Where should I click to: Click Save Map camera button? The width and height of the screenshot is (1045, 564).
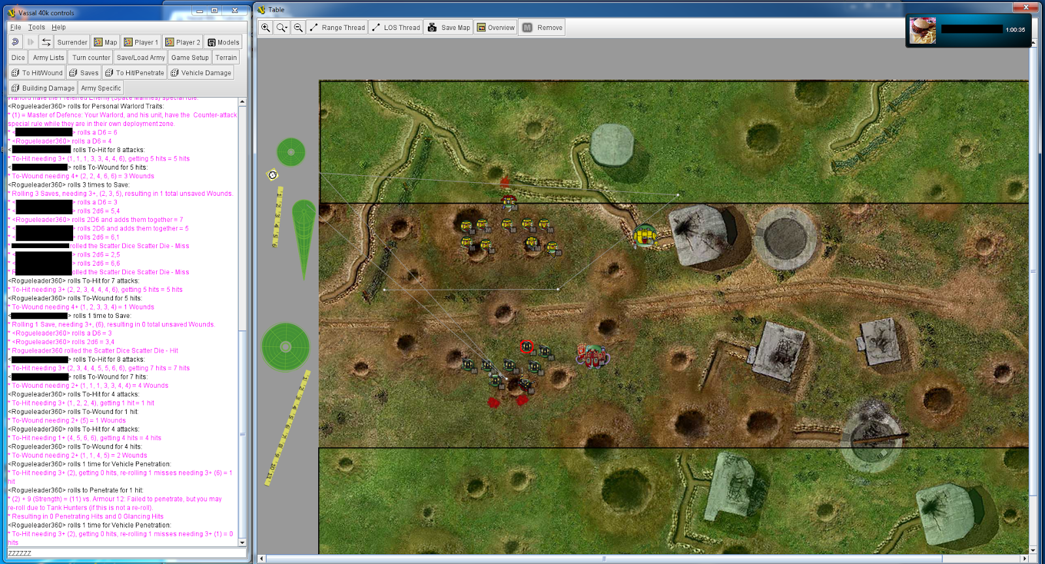point(449,27)
